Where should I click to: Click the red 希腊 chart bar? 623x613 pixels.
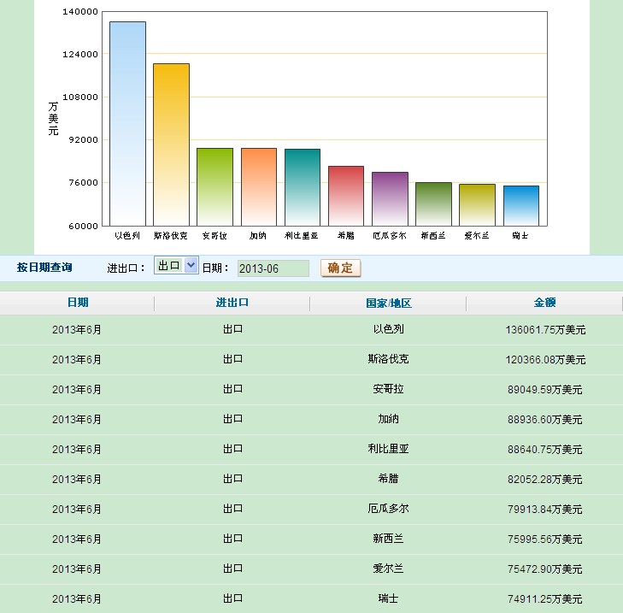coord(346,196)
